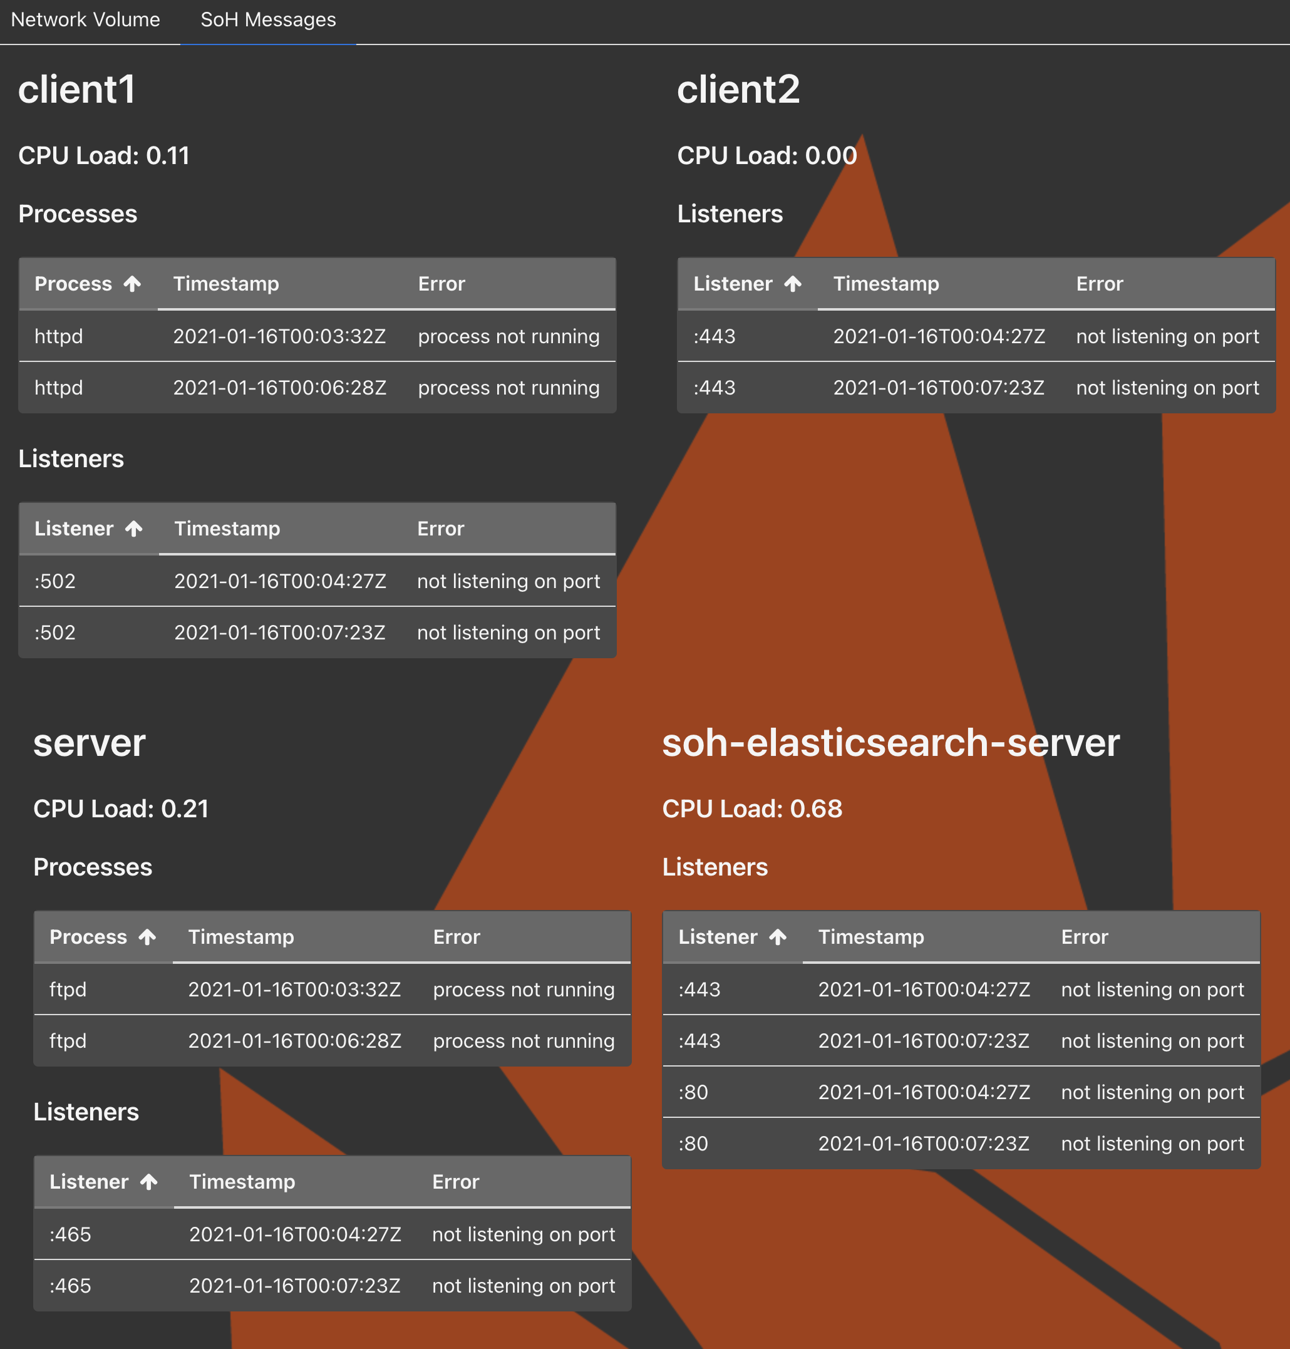Click the :465 row at 00:07:23Z
1290x1349 pixels.
(x=332, y=1286)
